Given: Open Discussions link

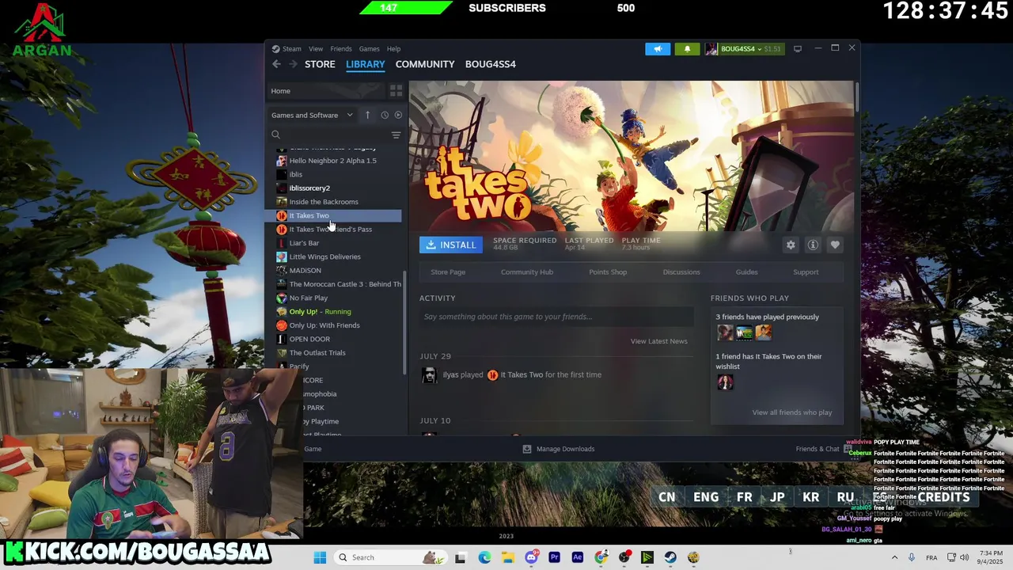Looking at the screenshot, I should tap(681, 272).
